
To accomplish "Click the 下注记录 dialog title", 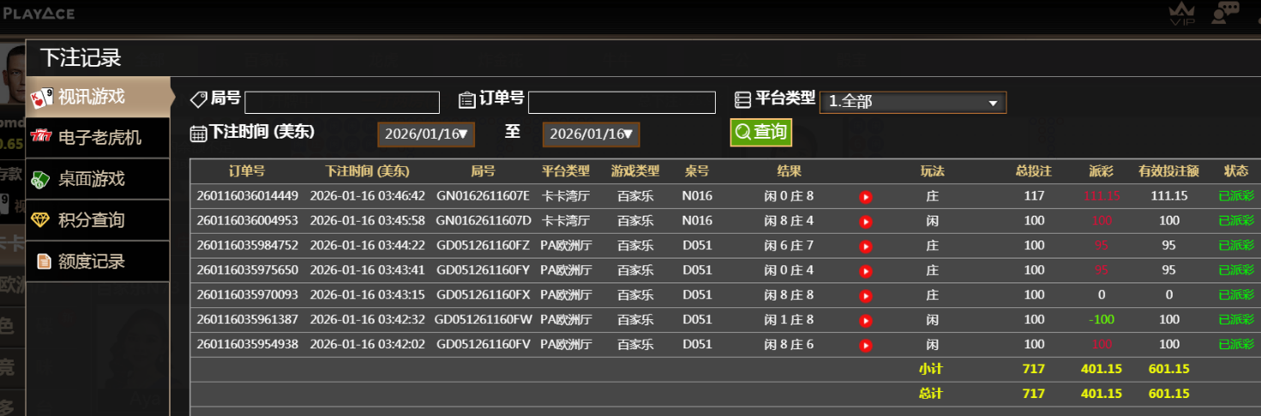I will coord(81,58).
